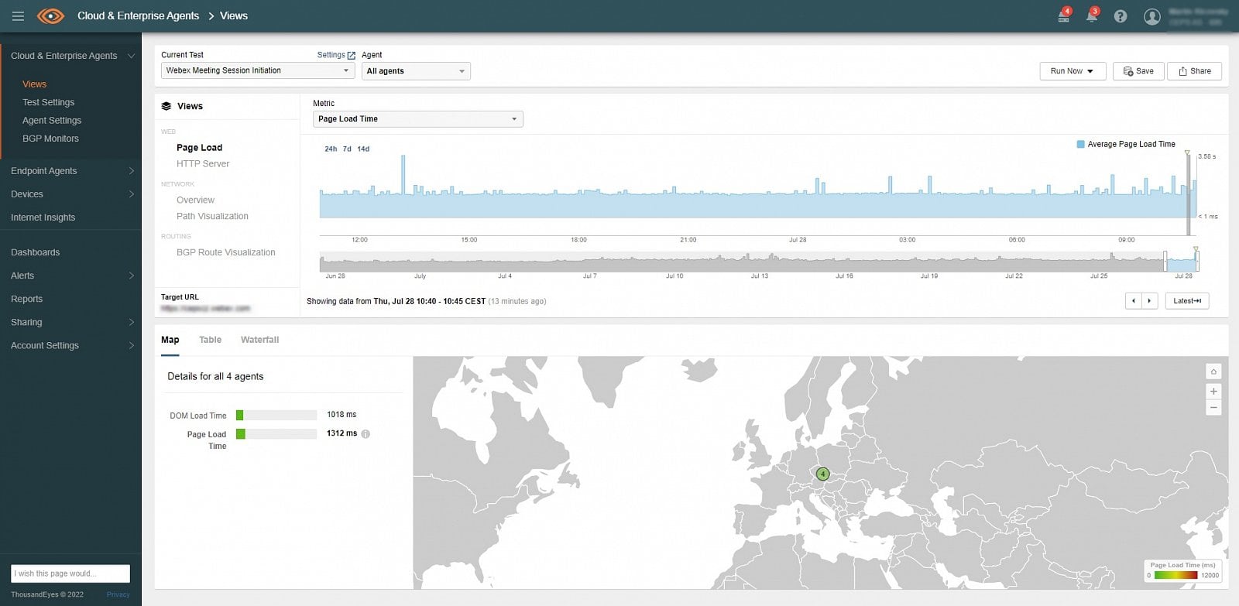Select the Path Visualization view
The image size is (1239, 606).
[x=212, y=217]
